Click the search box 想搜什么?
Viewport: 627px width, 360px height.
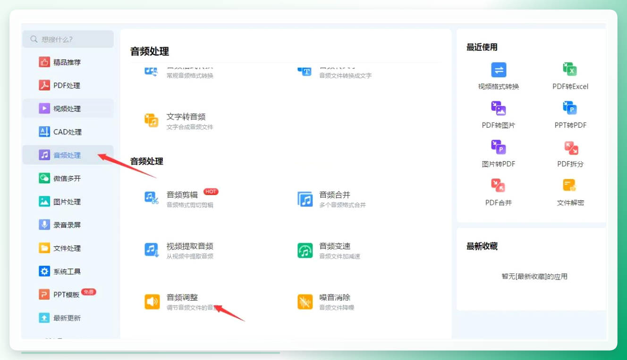coord(68,39)
